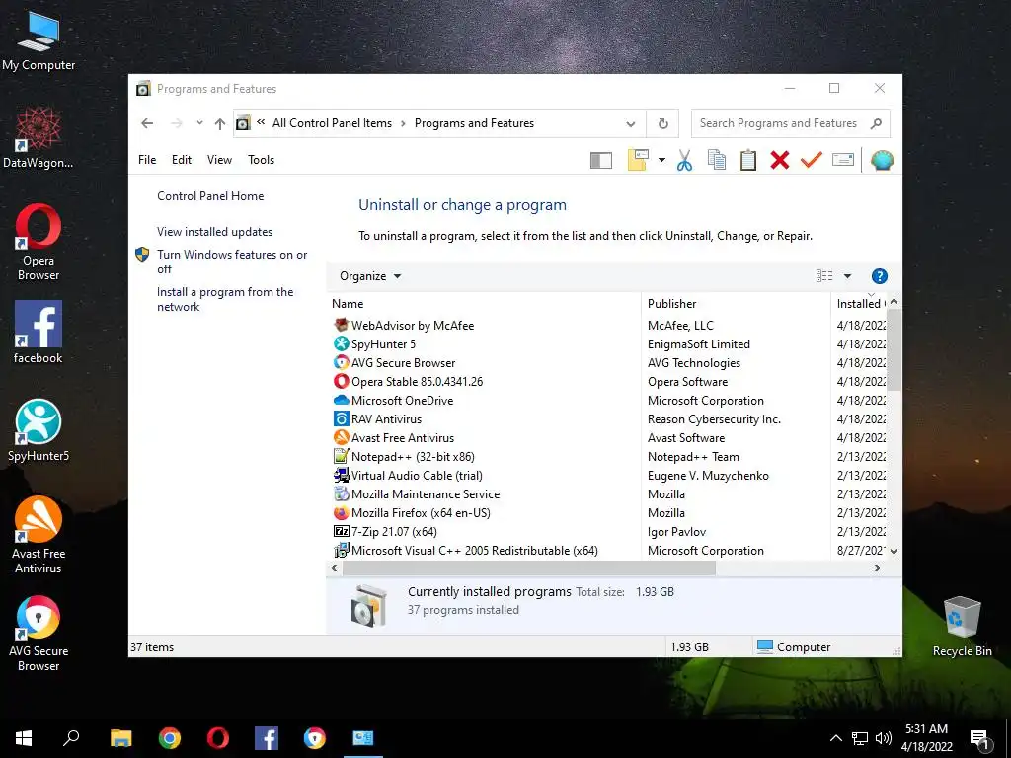Image resolution: width=1011 pixels, height=758 pixels.
Task: Open the view options dropdown arrow
Action: click(847, 276)
